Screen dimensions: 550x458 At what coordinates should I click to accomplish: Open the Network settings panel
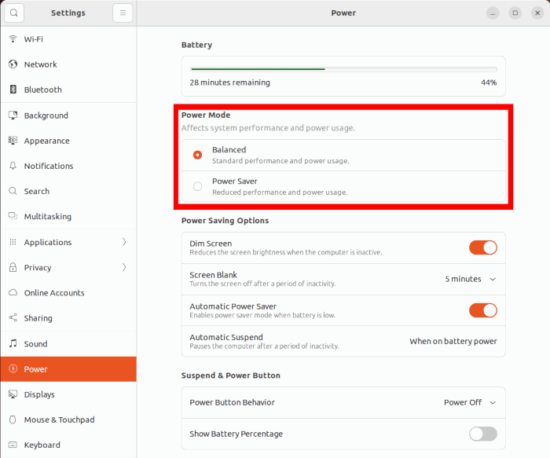click(x=68, y=64)
